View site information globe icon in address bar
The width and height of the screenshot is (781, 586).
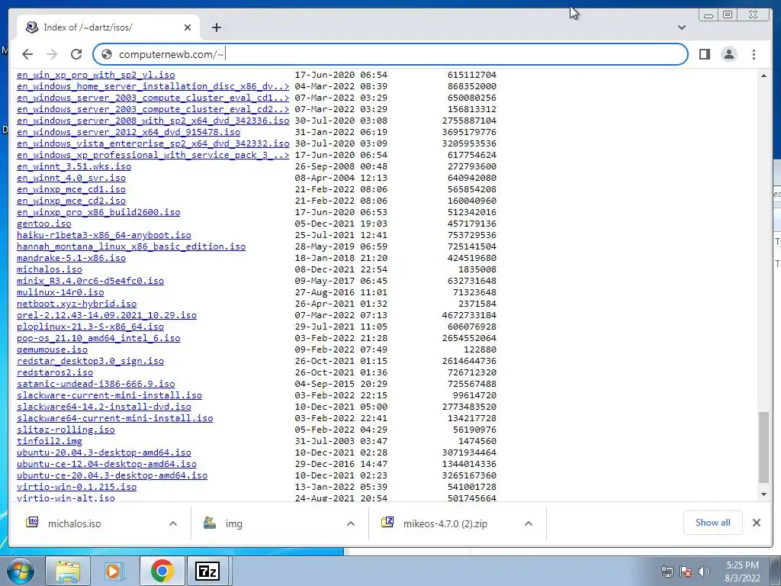click(x=107, y=54)
